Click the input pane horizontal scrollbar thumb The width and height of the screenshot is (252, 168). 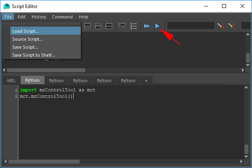tap(44, 162)
